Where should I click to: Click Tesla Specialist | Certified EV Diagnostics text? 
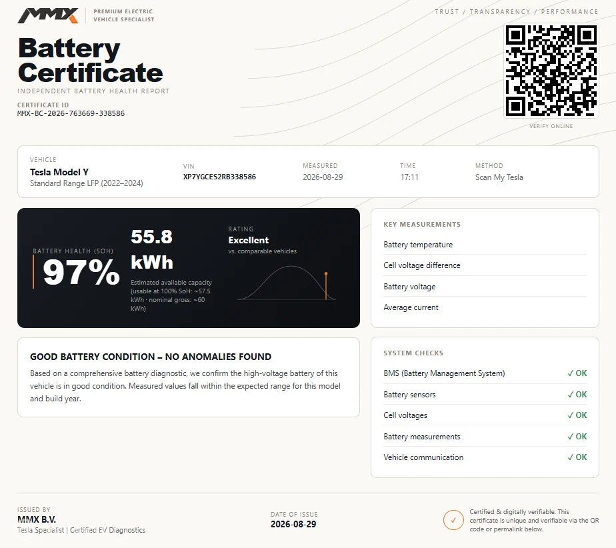(81, 530)
